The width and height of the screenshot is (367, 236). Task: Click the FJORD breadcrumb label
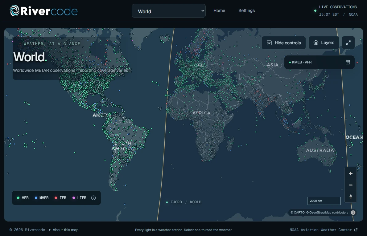pyautogui.click(x=176, y=202)
